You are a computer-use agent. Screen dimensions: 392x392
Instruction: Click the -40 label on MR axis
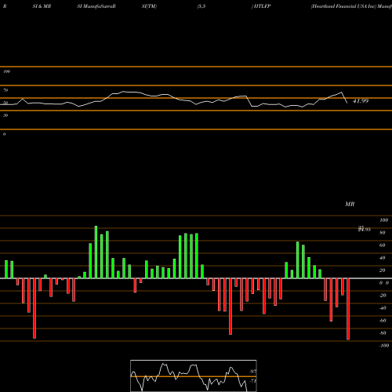point(383,308)
